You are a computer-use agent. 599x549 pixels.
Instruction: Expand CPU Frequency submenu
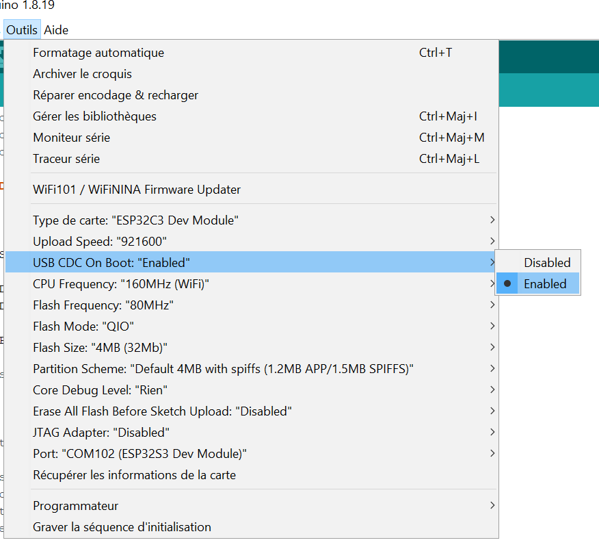pos(252,284)
